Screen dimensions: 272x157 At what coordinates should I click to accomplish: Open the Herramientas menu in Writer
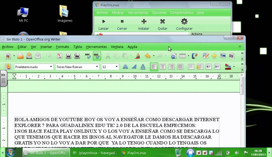pos(96,47)
